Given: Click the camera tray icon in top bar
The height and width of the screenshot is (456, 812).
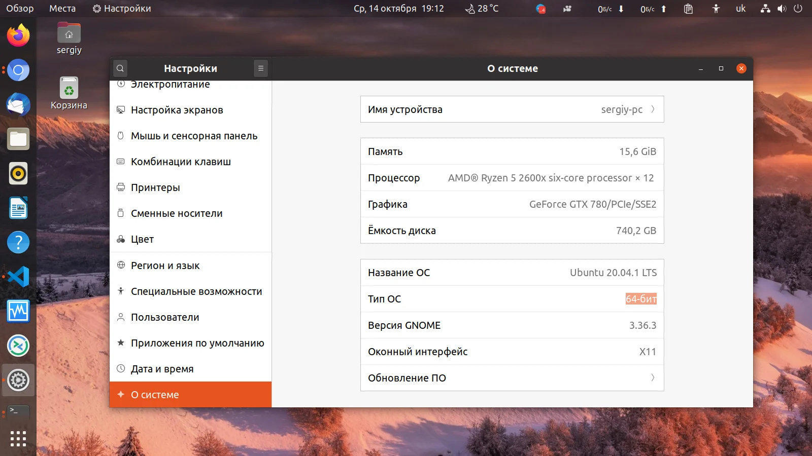Looking at the screenshot, I should [567, 9].
